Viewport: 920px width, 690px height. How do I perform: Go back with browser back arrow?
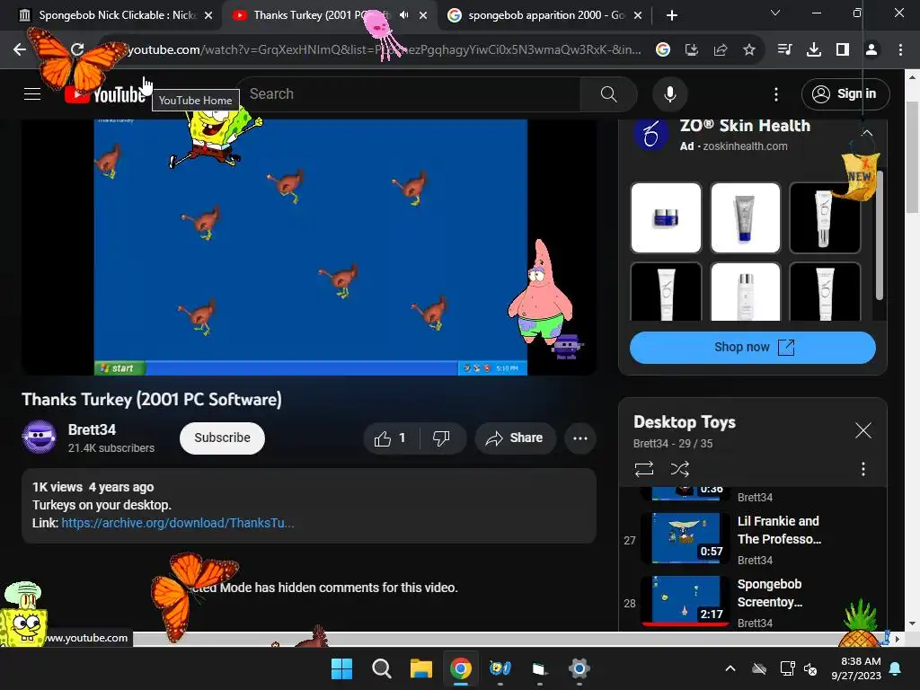(20, 49)
